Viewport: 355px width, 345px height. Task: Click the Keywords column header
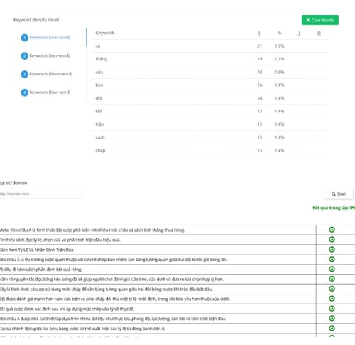pos(105,33)
